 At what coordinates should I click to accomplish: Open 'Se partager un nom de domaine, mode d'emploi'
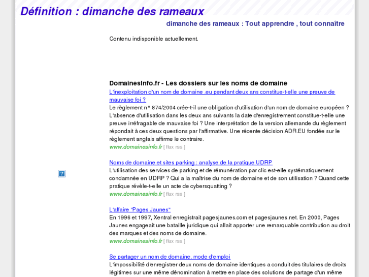coord(170,257)
